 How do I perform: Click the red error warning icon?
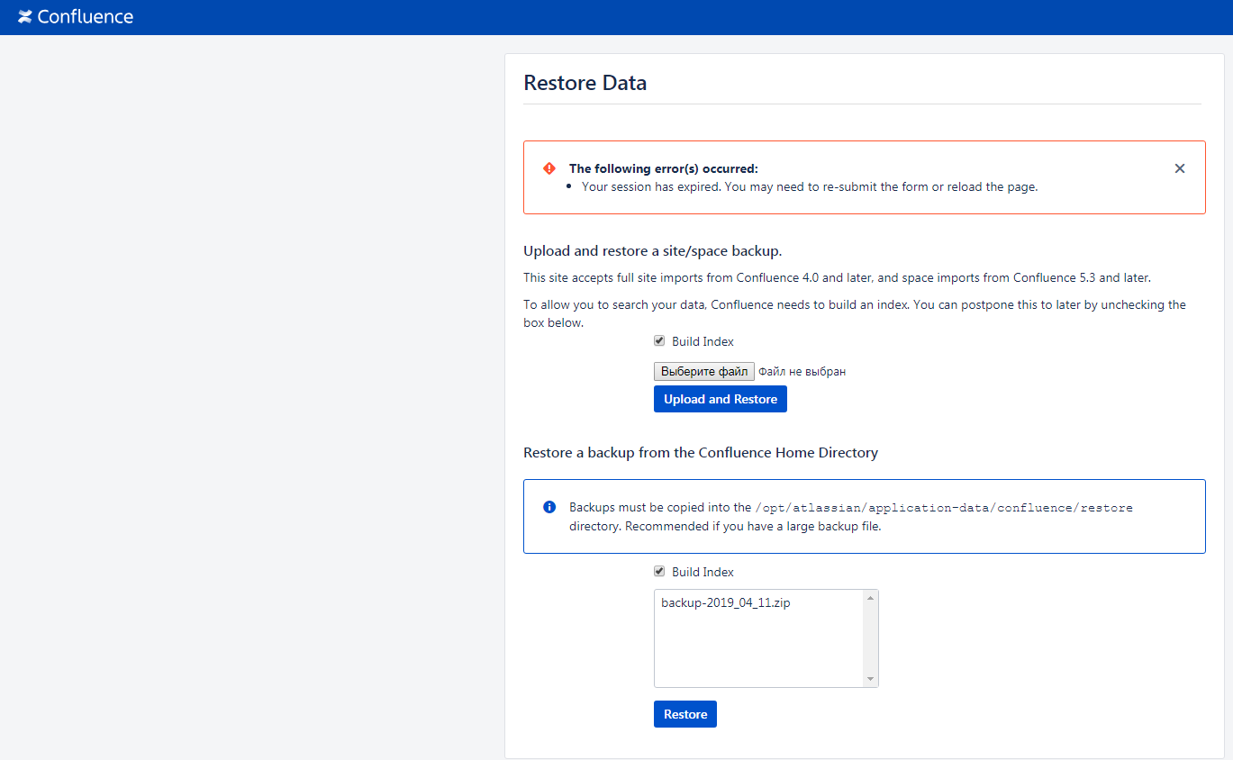[x=549, y=168]
